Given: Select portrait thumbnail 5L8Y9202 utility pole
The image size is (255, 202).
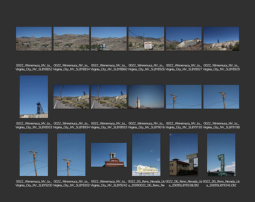Looking at the screenshot, I should pyautogui.click(x=71, y=155).
